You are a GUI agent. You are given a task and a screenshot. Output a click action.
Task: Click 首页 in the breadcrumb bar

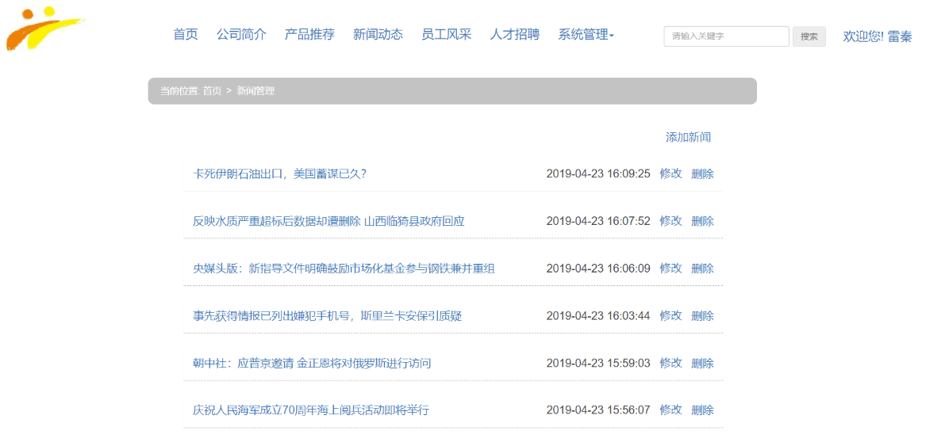pyautogui.click(x=212, y=91)
